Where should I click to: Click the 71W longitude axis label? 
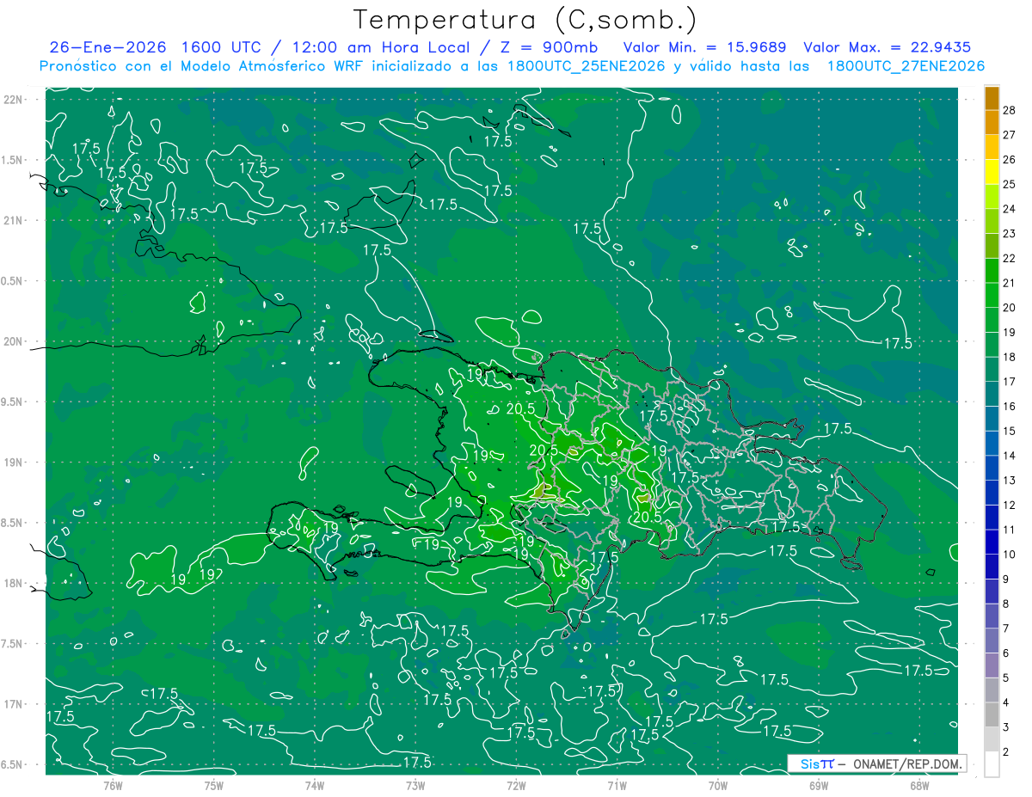point(617,785)
